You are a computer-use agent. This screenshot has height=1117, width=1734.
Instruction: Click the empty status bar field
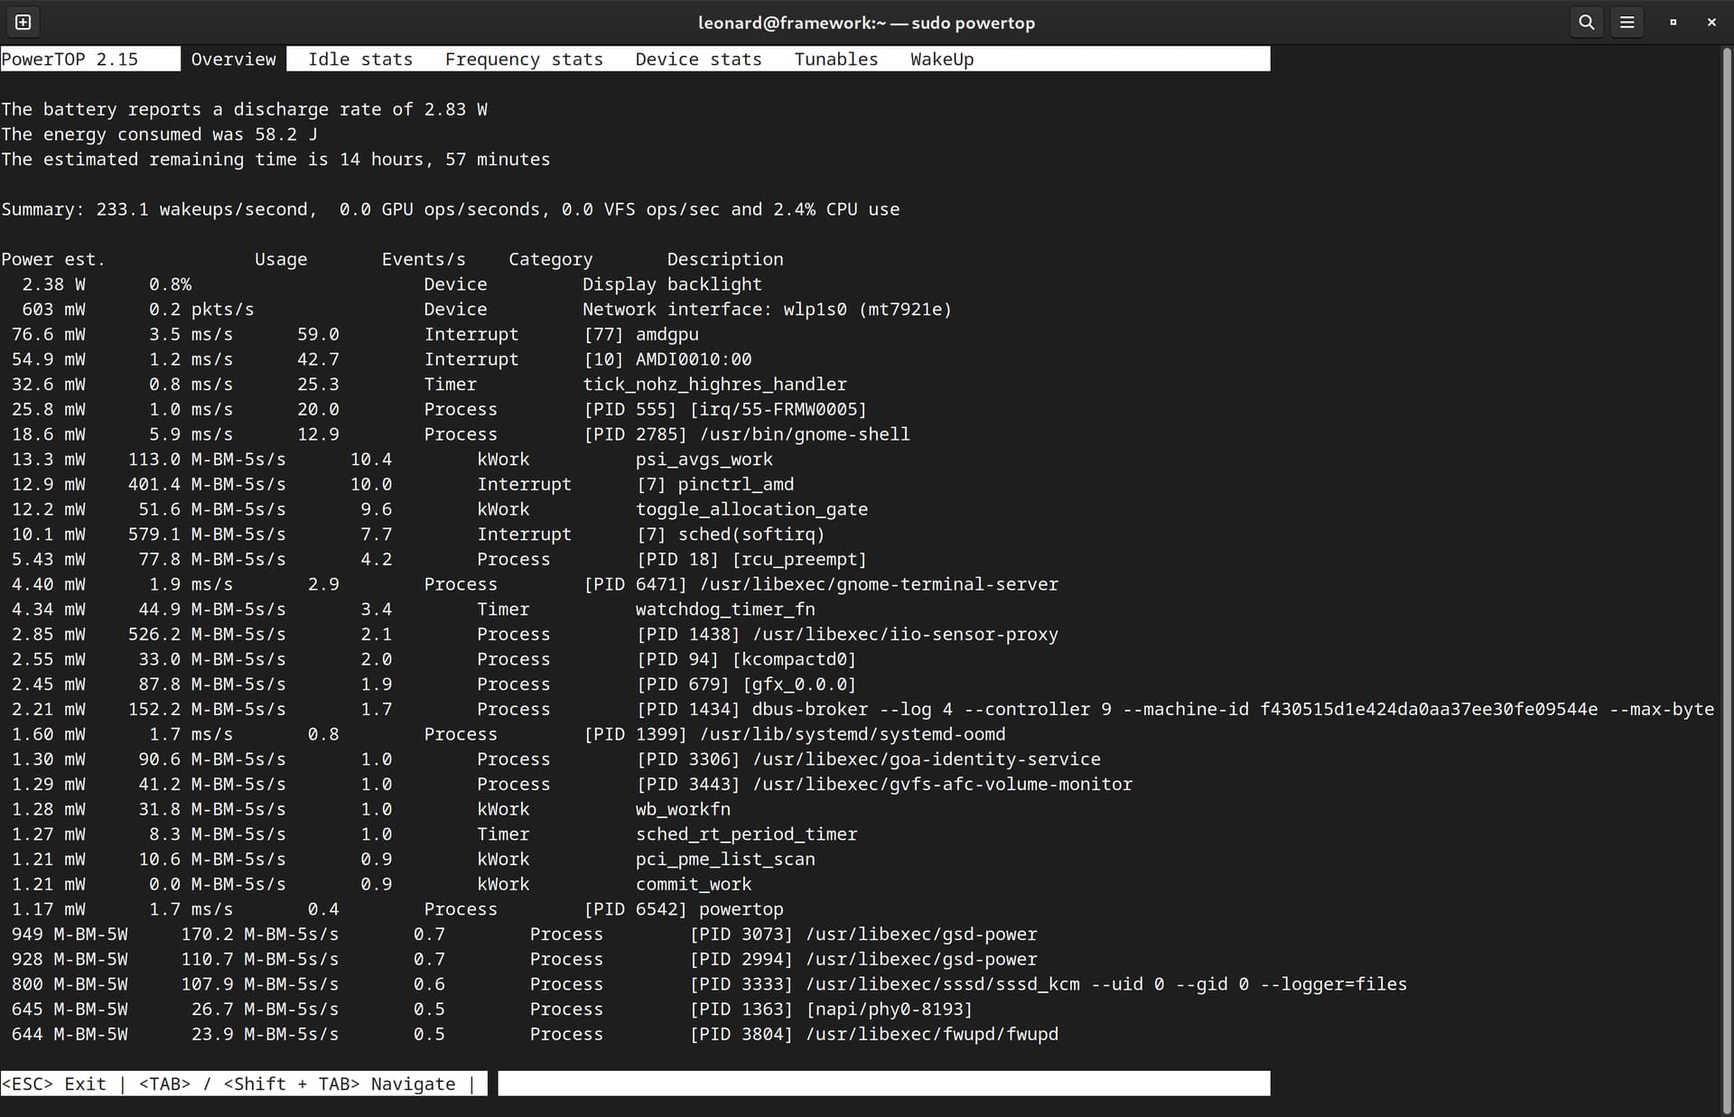pyautogui.click(x=883, y=1083)
